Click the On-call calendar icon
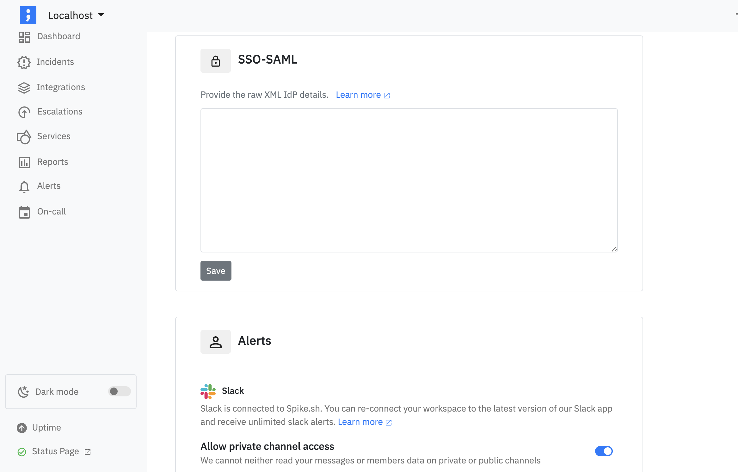Image resolution: width=738 pixels, height=472 pixels. pos(24,212)
